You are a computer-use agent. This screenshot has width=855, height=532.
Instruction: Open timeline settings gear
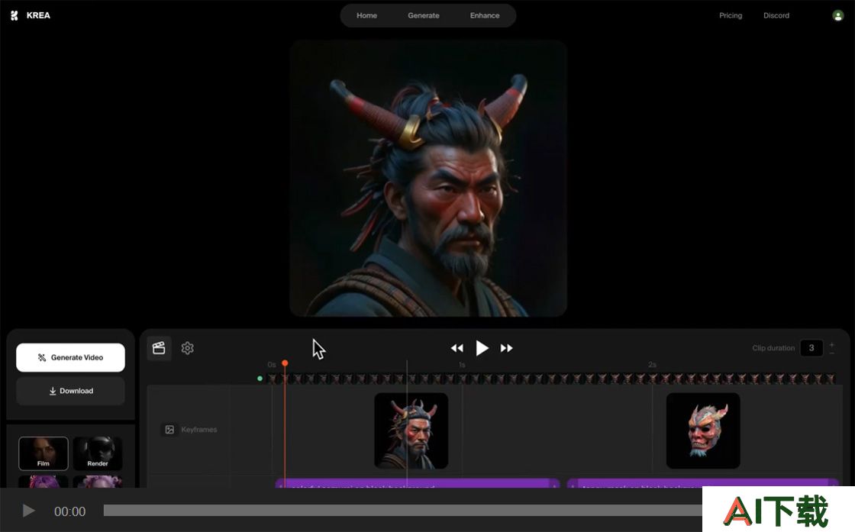tap(188, 348)
